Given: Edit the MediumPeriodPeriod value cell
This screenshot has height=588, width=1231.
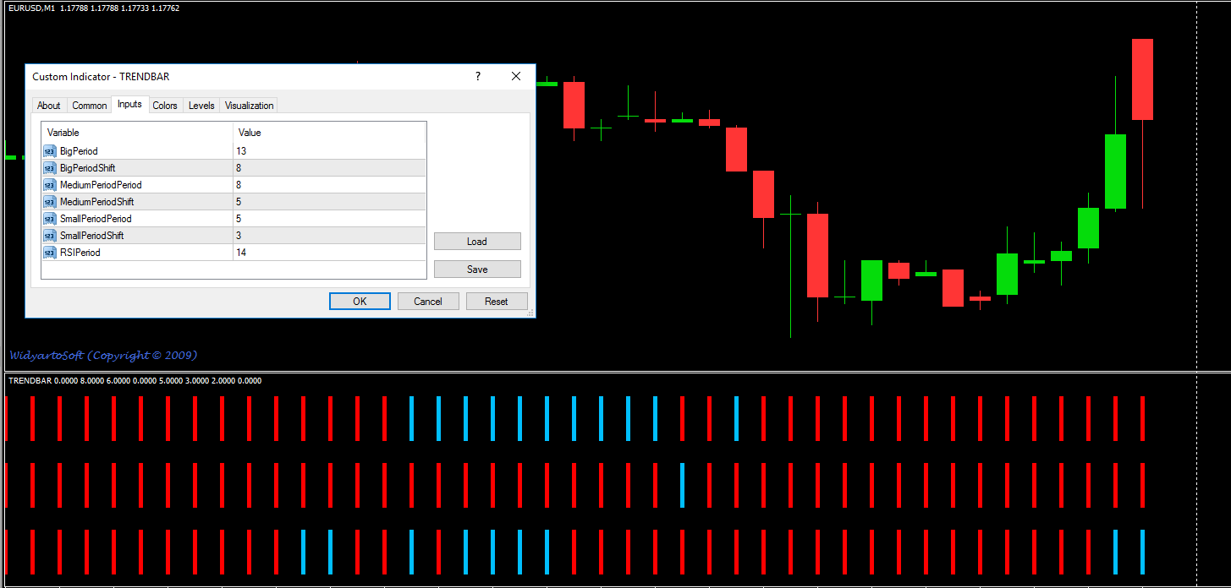Looking at the screenshot, I should point(330,185).
